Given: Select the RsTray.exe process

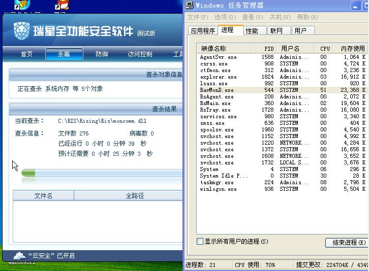Looking at the screenshot, I should (283, 110).
